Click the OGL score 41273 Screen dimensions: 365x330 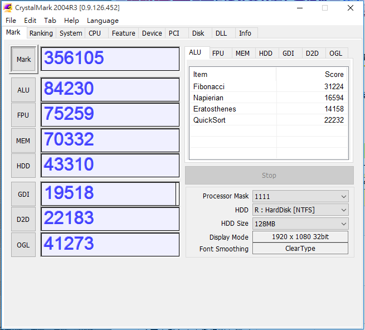[x=110, y=245]
